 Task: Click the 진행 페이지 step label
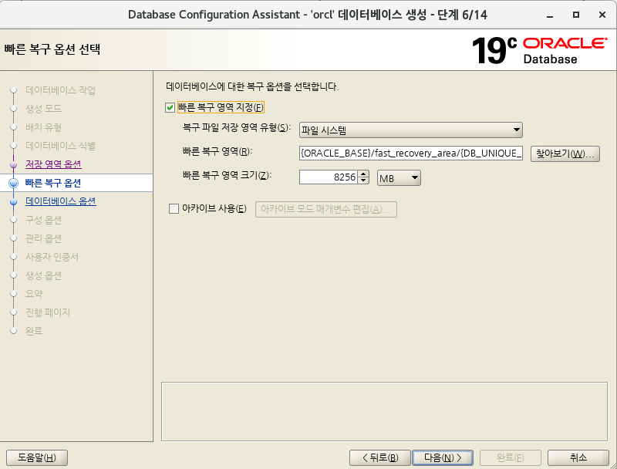click(x=48, y=312)
